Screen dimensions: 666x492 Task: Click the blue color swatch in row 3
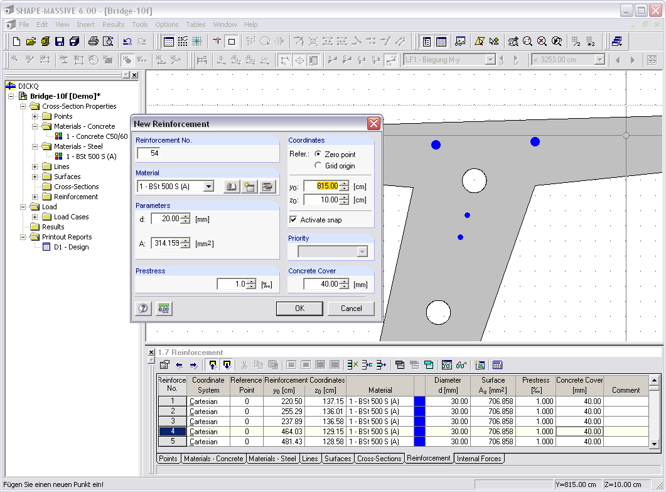(x=419, y=422)
